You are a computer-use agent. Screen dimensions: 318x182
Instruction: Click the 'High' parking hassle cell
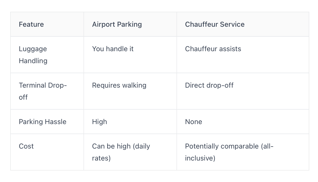[130, 122]
